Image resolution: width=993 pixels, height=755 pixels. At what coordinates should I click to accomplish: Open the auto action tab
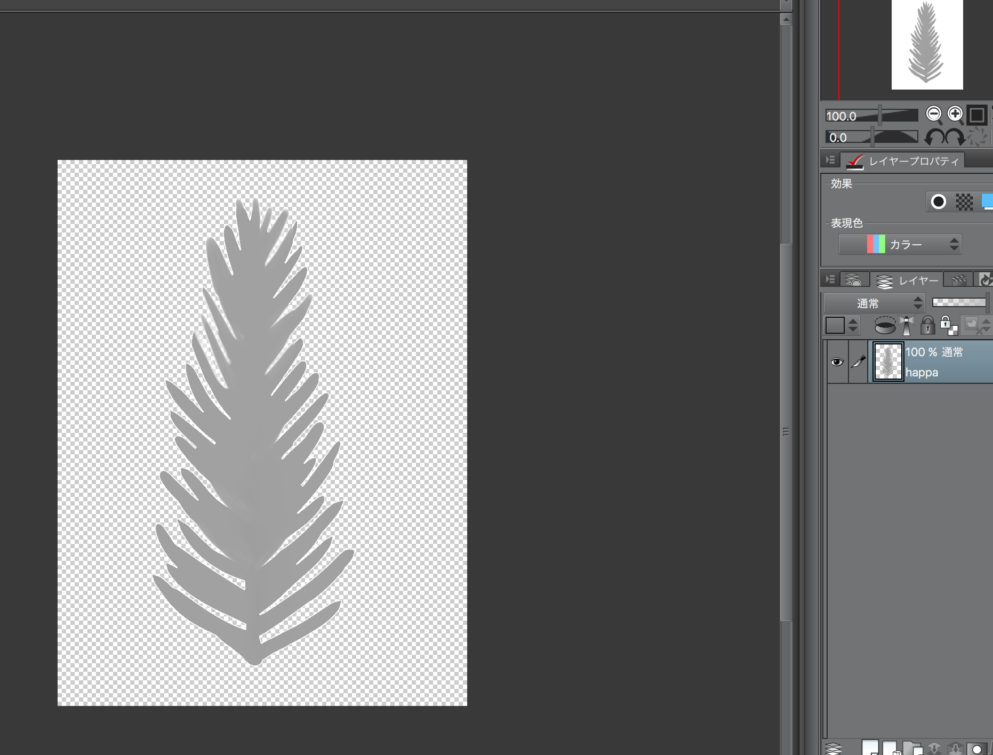(x=984, y=280)
